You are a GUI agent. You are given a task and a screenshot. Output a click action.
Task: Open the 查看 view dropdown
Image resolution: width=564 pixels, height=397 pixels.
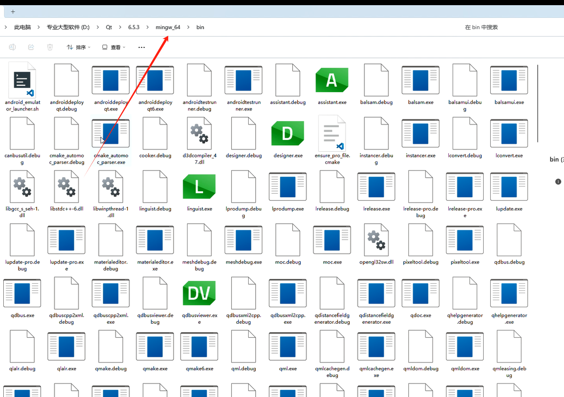pos(114,47)
